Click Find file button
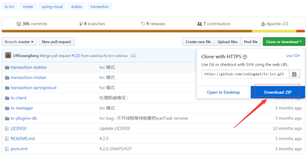Viewport: 307px width, 160px height. click(x=251, y=42)
